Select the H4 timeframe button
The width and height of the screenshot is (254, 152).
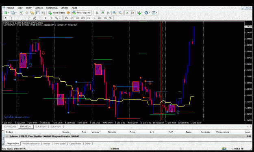[94, 18]
